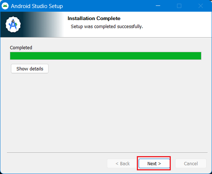Click the green completed progress bar
The image size is (212, 174).
pos(105,56)
